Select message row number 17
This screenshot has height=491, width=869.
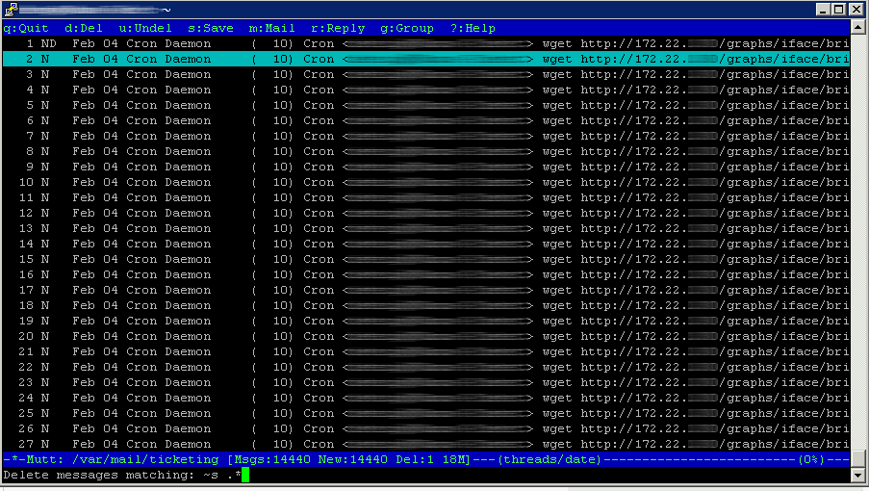point(425,290)
